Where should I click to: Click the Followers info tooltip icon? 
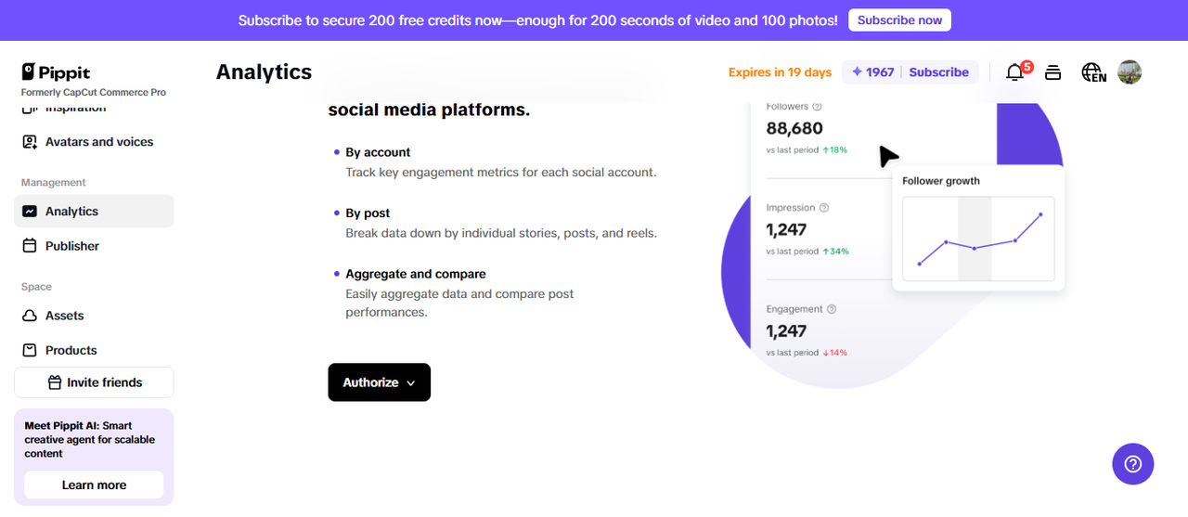819,107
